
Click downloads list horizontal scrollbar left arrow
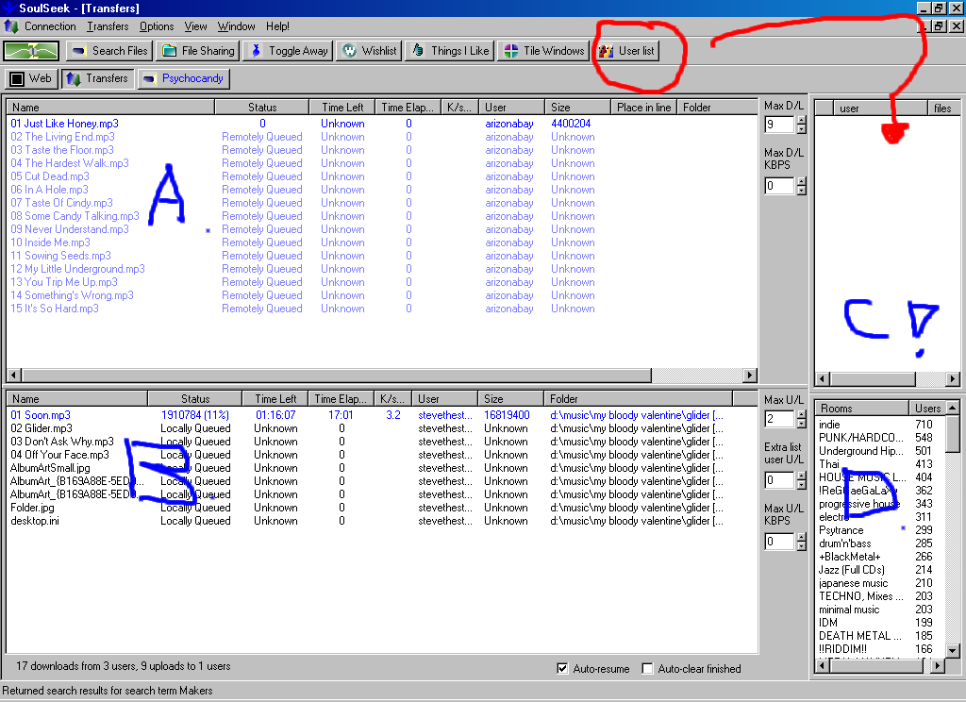point(14,375)
